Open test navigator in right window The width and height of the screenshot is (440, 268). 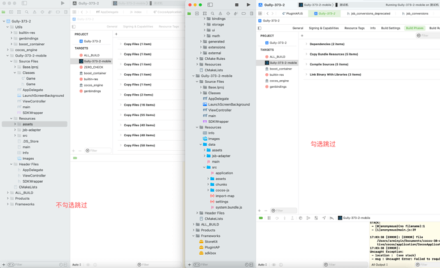coord(228,13)
